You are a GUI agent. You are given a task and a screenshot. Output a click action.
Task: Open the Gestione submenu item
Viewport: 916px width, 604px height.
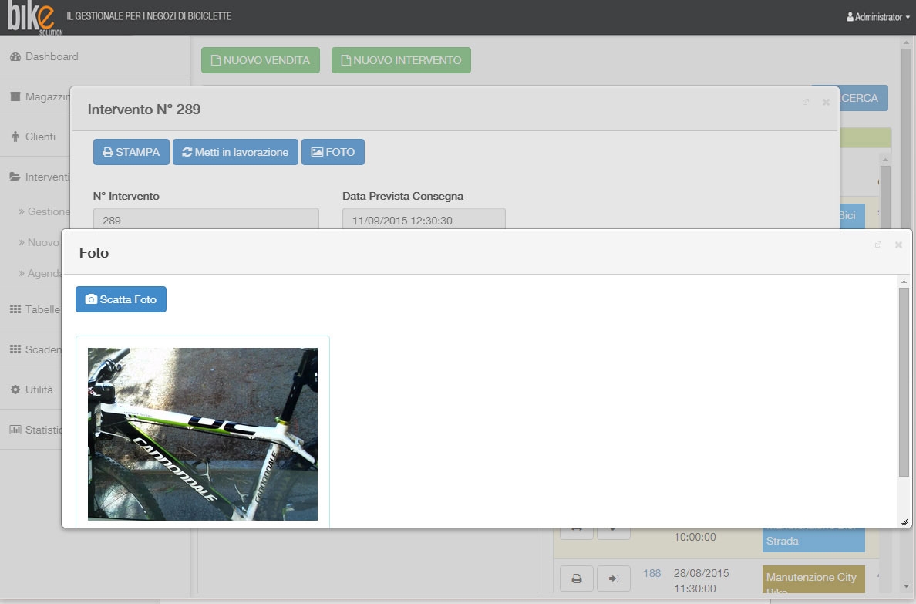coord(44,211)
